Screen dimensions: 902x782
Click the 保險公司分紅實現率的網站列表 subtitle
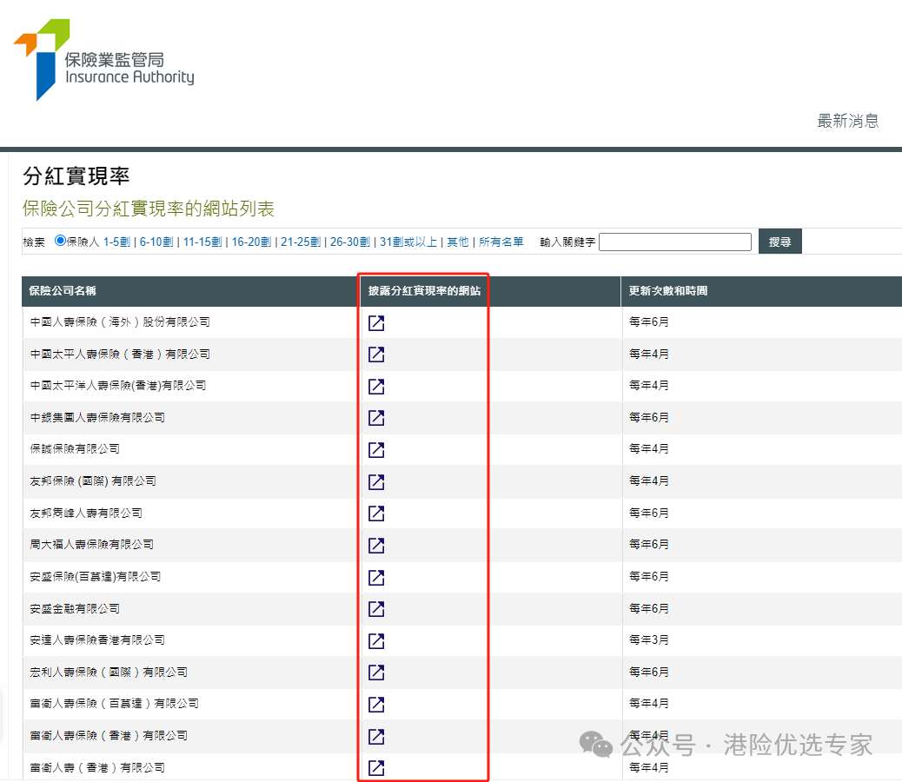click(149, 209)
